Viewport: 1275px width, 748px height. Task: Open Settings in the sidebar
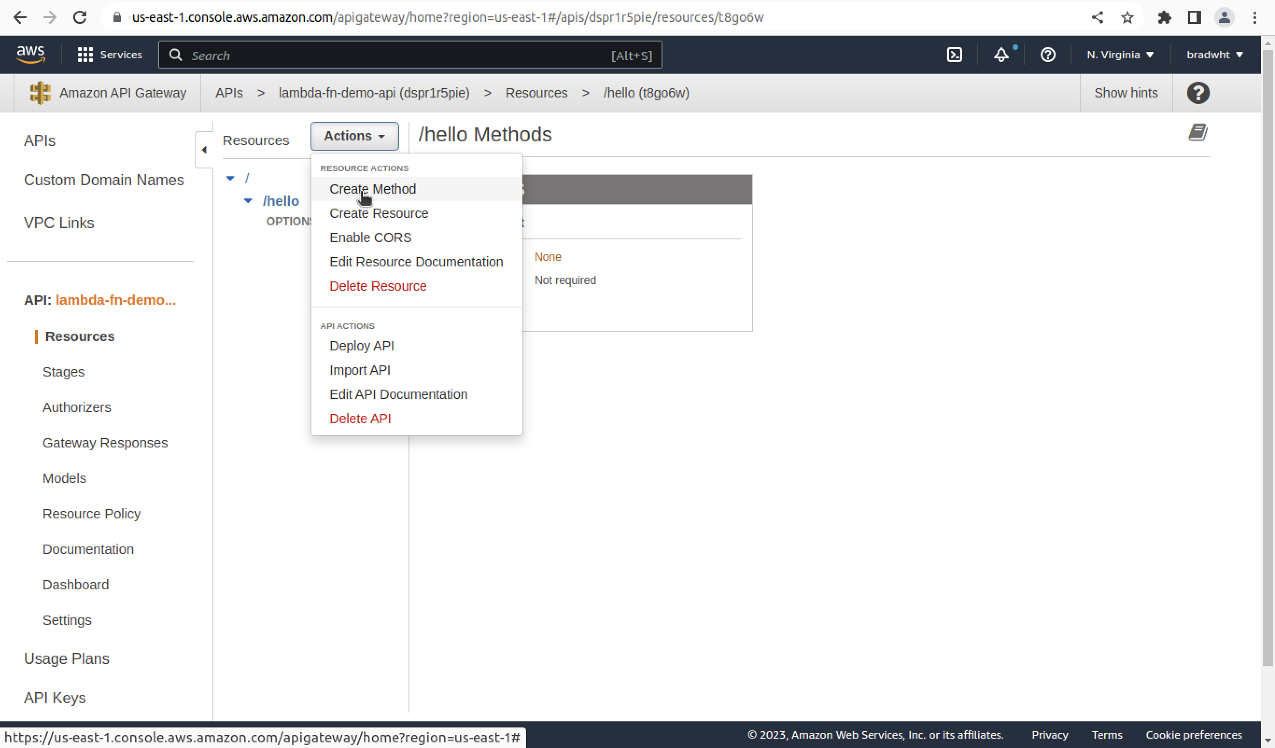67,620
